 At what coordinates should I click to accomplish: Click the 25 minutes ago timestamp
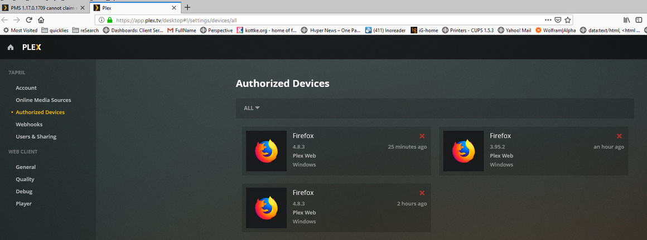(407, 147)
